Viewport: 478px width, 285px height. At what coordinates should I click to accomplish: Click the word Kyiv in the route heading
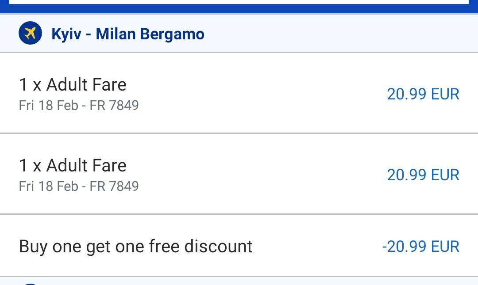click(66, 34)
